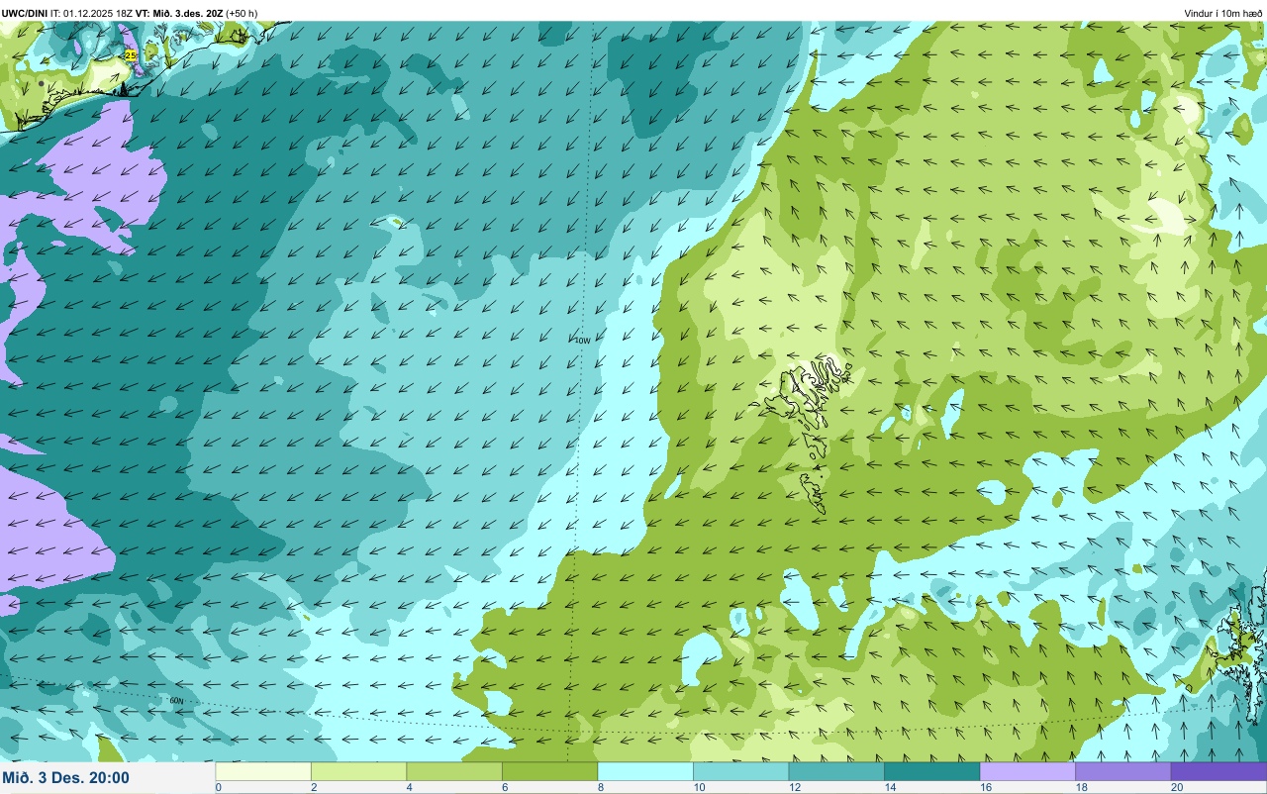Click the 6–8 olive green legend swatch
The image size is (1267, 794).
tap(549, 771)
